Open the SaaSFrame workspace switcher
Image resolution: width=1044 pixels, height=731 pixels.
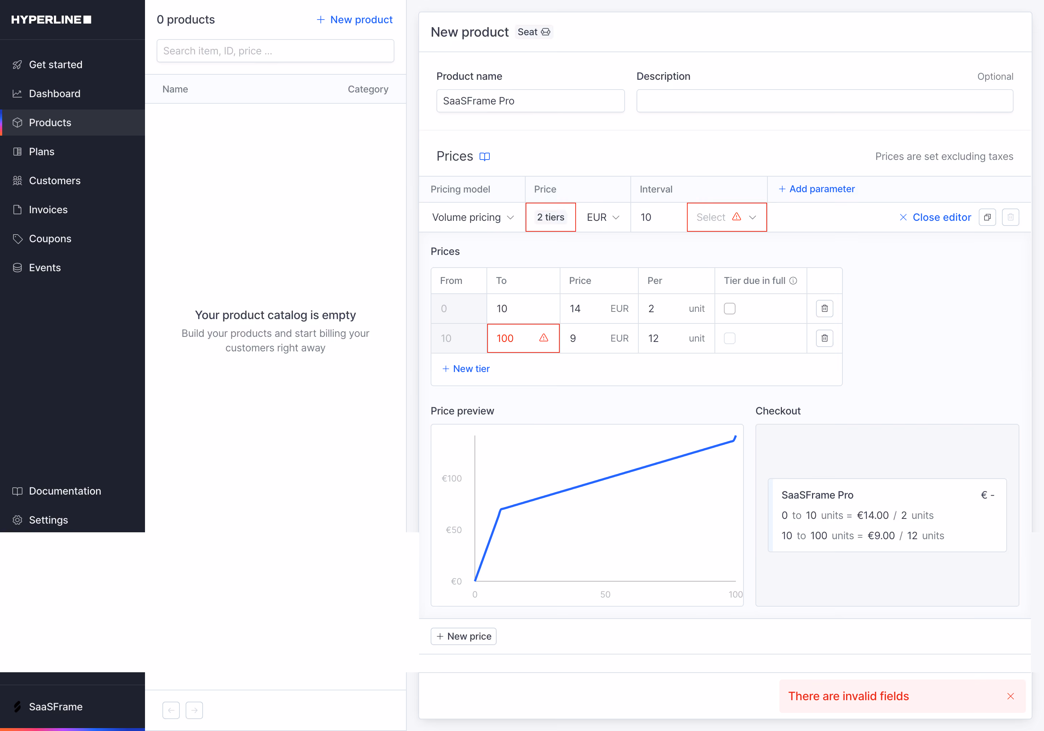coord(72,706)
